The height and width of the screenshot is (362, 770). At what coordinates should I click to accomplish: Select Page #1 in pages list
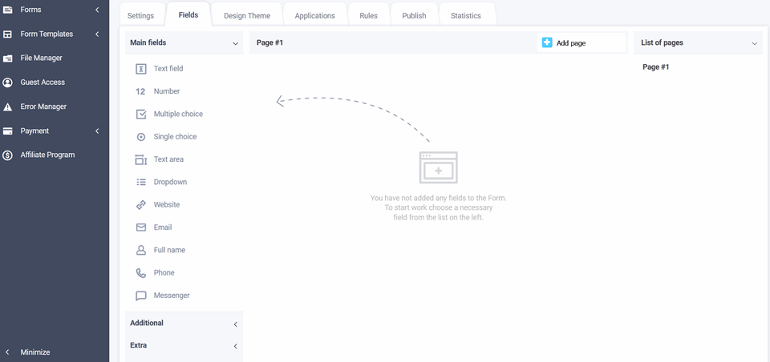[656, 67]
